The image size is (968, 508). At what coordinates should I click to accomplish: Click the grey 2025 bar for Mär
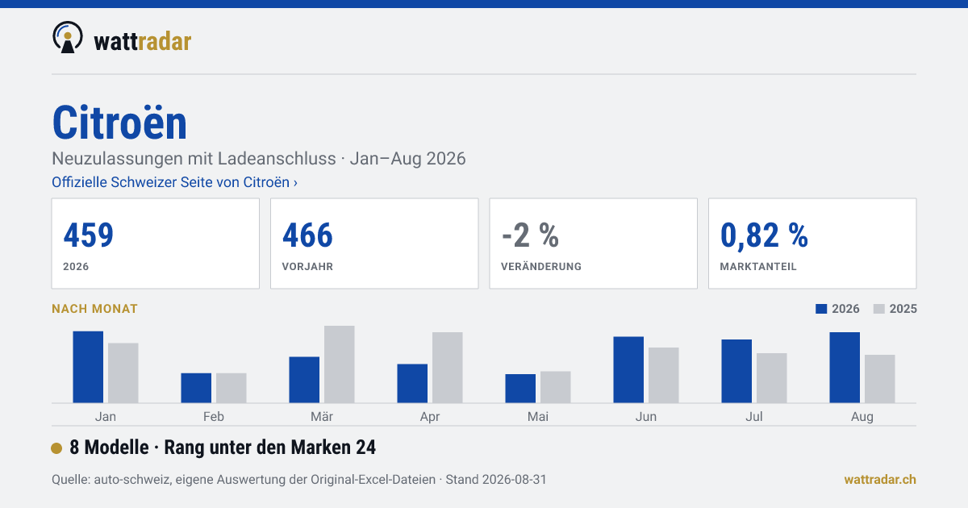point(340,364)
